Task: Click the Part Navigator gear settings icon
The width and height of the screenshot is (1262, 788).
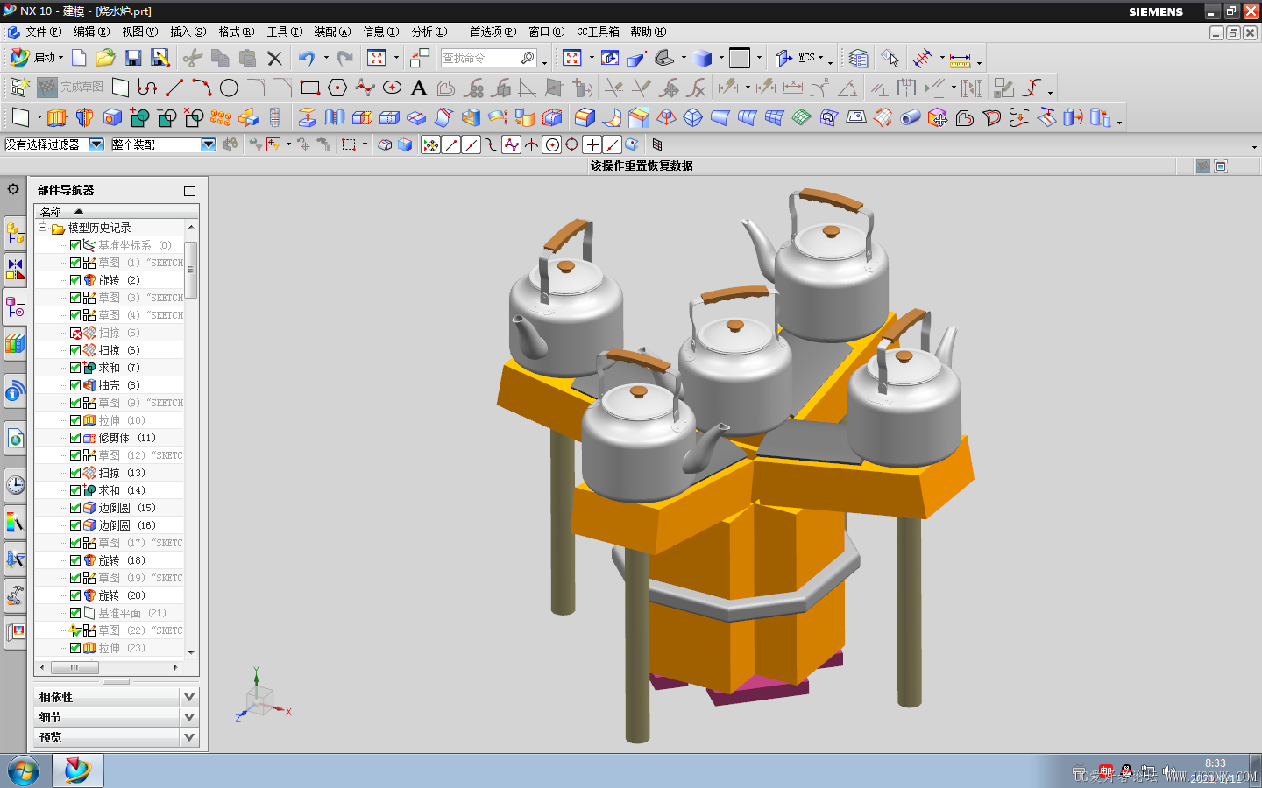Action: (13, 189)
